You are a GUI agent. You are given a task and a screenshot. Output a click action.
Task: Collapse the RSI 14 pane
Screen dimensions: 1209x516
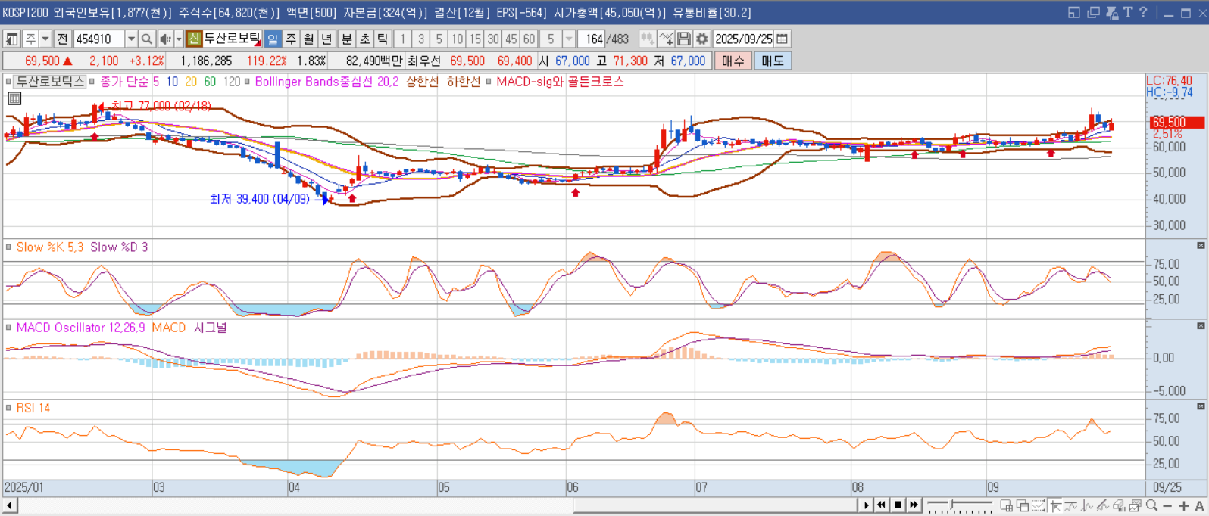(x=1201, y=406)
